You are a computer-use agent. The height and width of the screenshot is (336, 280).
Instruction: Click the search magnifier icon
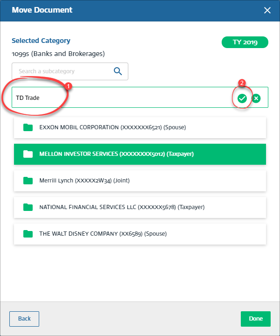click(118, 71)
